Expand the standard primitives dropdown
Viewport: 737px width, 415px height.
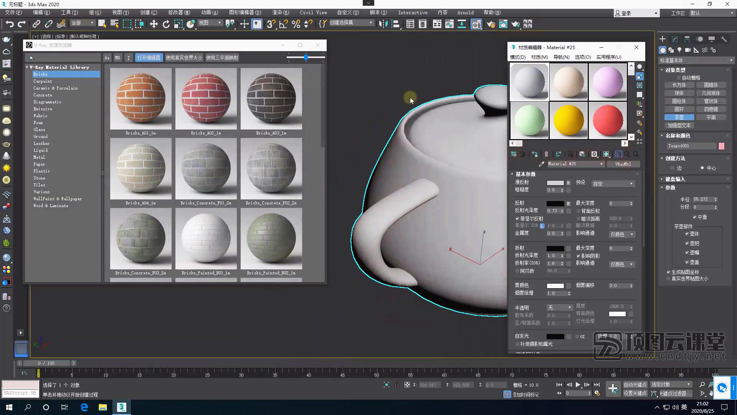point(696,60)
